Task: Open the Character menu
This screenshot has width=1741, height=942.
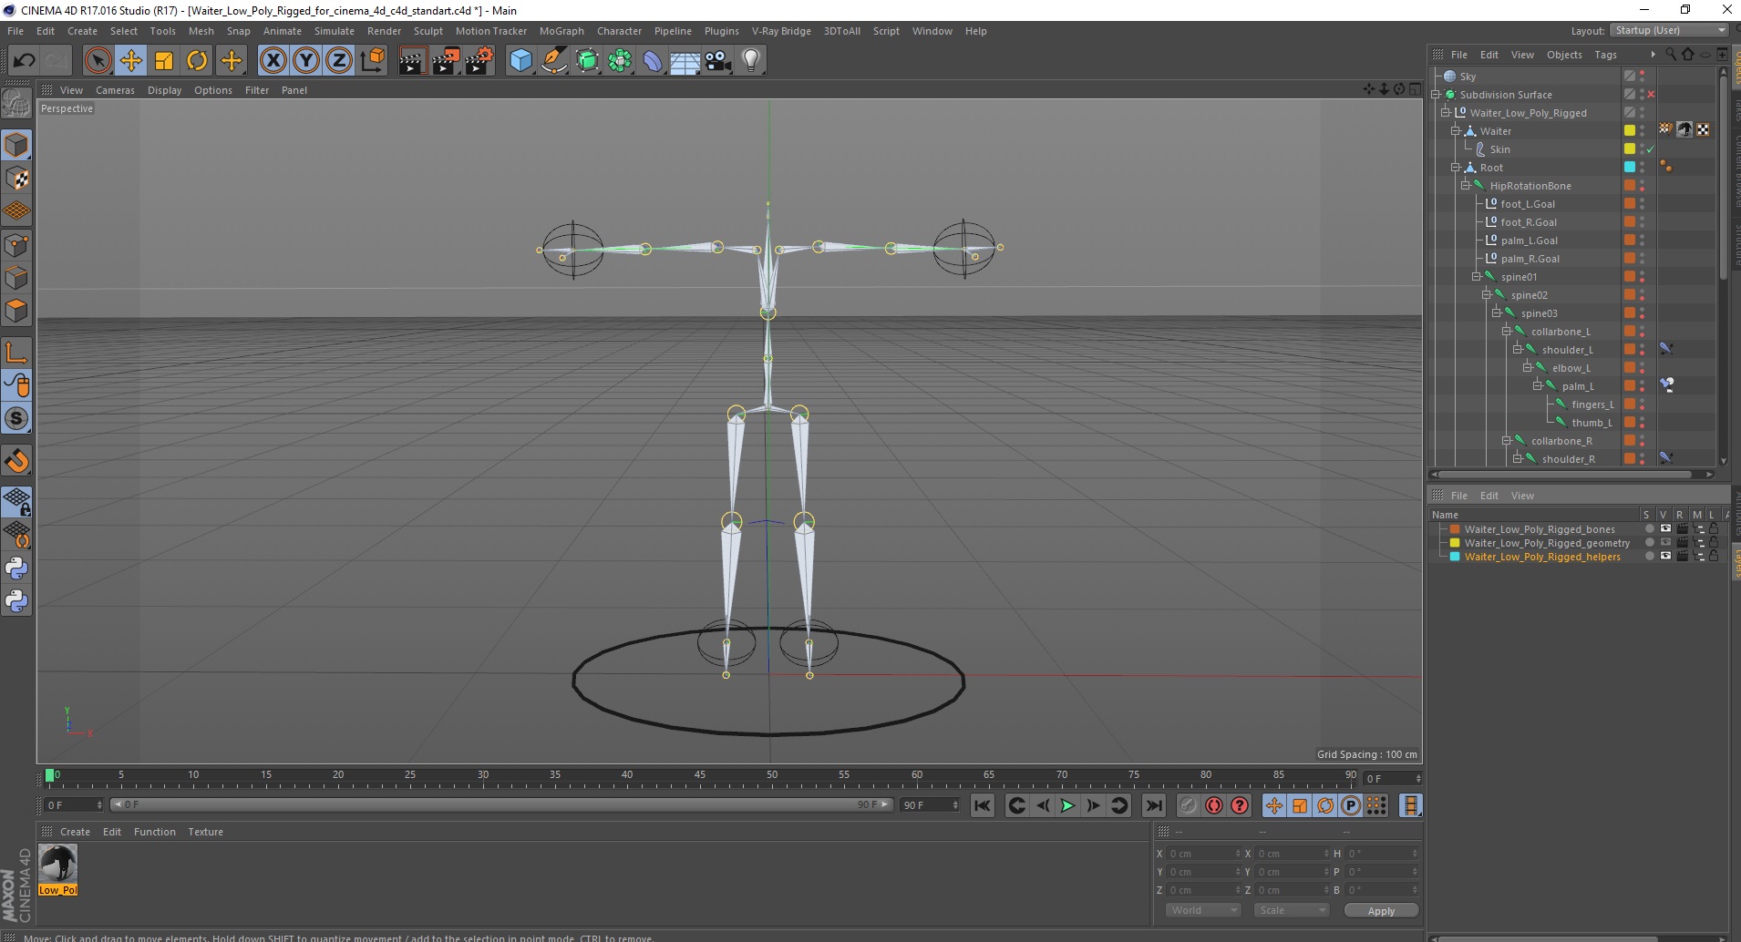Action: tap(619, 31)
